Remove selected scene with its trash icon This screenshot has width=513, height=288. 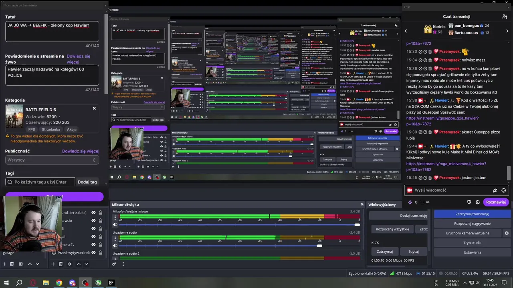click(12, 264)
